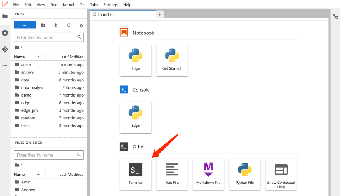Open the property inspector gears icon
Viewport: 340px width, 196px height.
coord(335,16)
